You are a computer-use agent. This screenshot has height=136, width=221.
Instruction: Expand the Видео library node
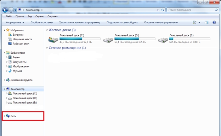tap(7, 57)
